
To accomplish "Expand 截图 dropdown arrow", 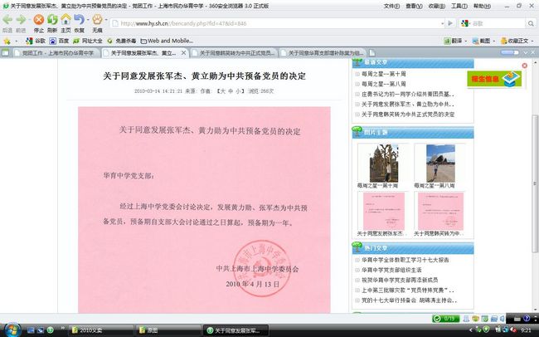I will point(494,42).
